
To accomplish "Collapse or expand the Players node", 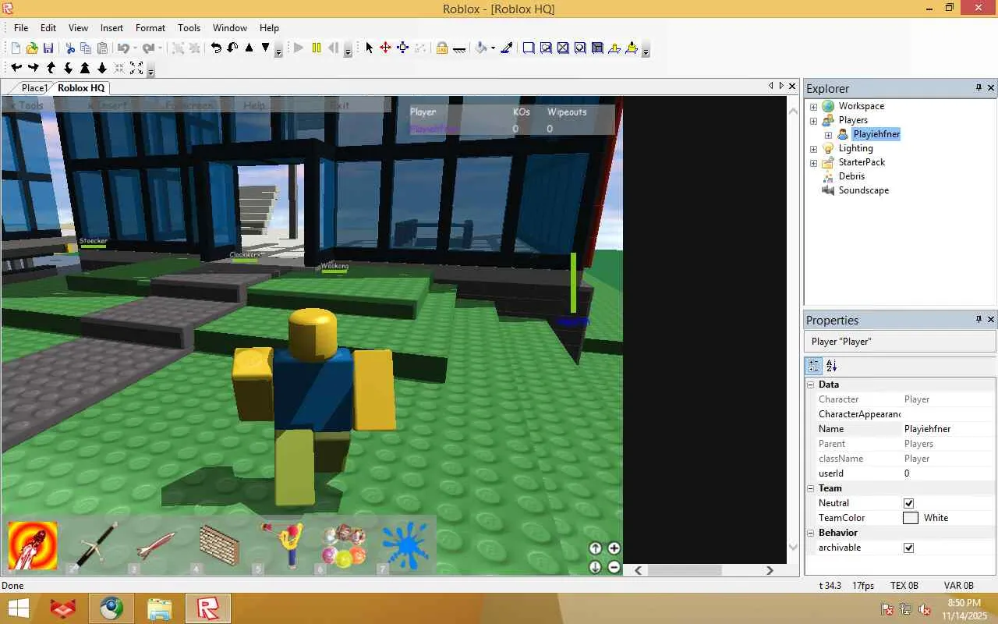I will [x=813, y=120].
